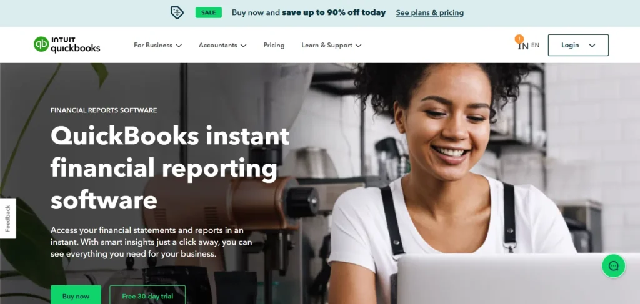Start the Free 30-day trial
The height and width of the screenshot is (304, 640).
pos(147,295)
